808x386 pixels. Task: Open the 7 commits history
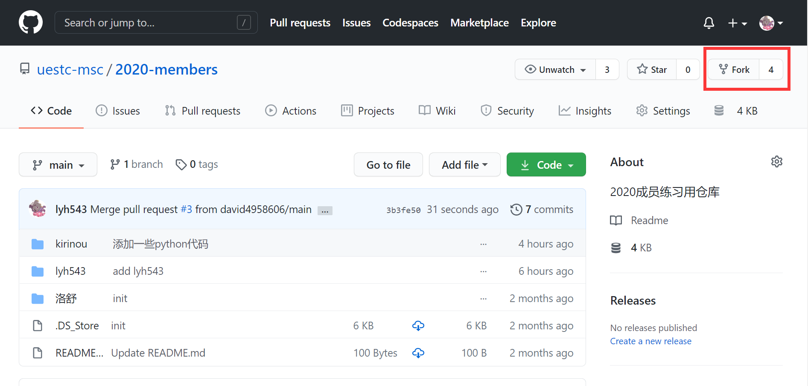tap(542, 209)
